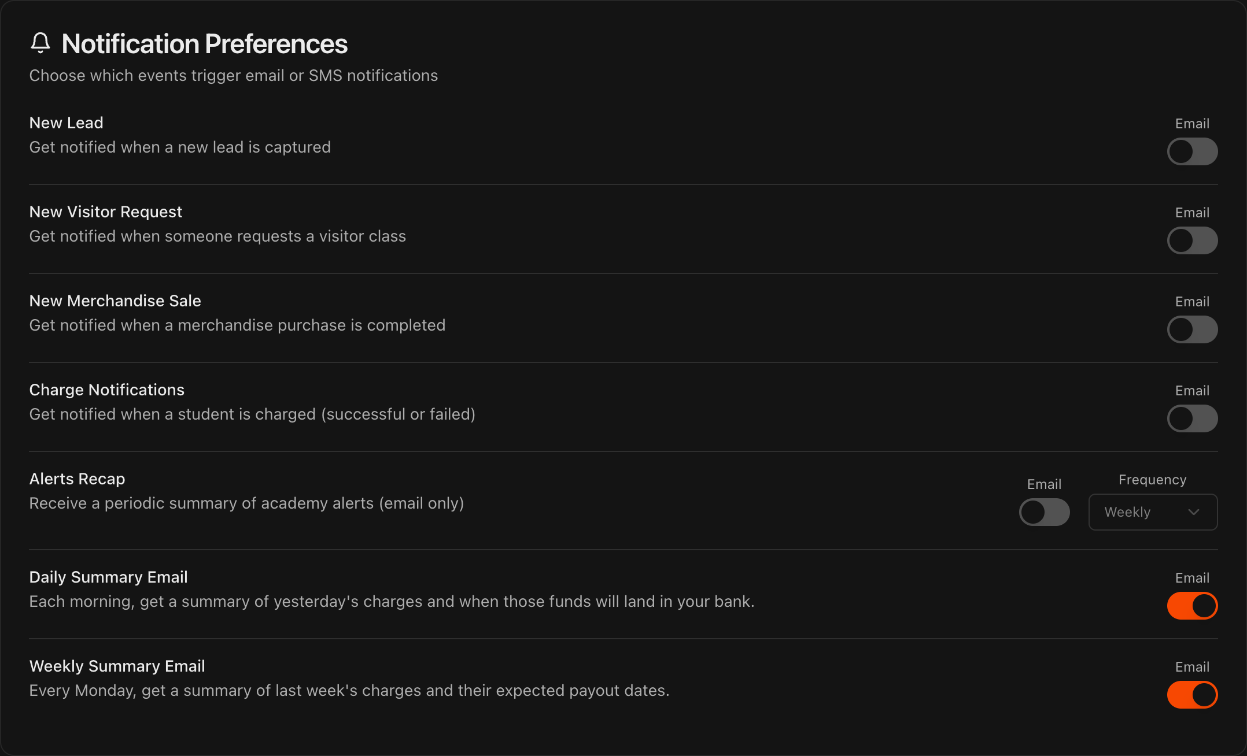The image size is (1247, 756).
Task: Select the New Visitor Request title
Action: pyautogui.click(x=106, y=212)
